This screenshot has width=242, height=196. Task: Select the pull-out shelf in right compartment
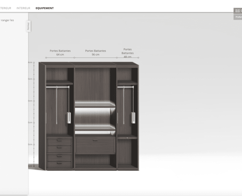click(127, 137)
